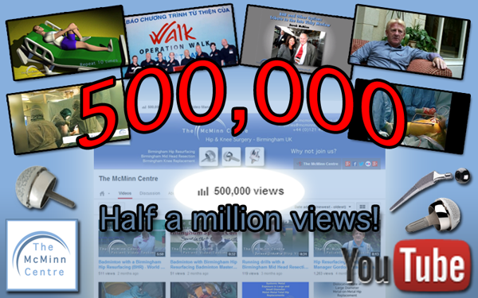Click the Why not join us? text

coord(313,151)
